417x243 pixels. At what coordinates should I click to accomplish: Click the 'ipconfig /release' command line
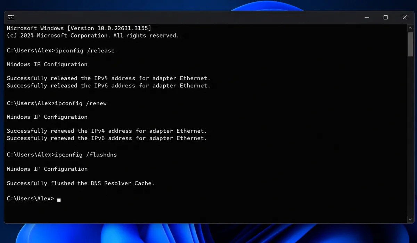click(61, 51)
